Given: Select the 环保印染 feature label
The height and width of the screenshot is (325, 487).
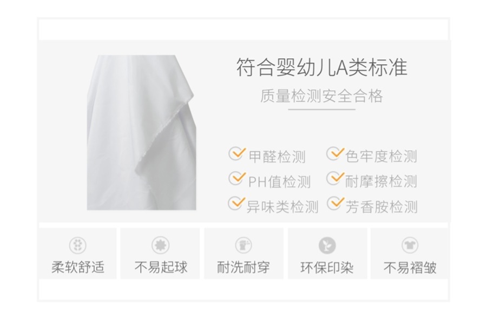Looking at the screenshot, I should tap(327, 267).
